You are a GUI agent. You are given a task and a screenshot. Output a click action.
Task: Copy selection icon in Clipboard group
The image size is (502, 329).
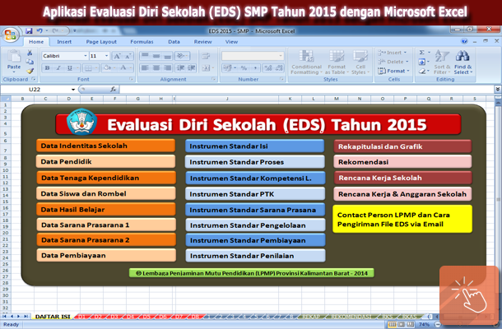(30, 62)
